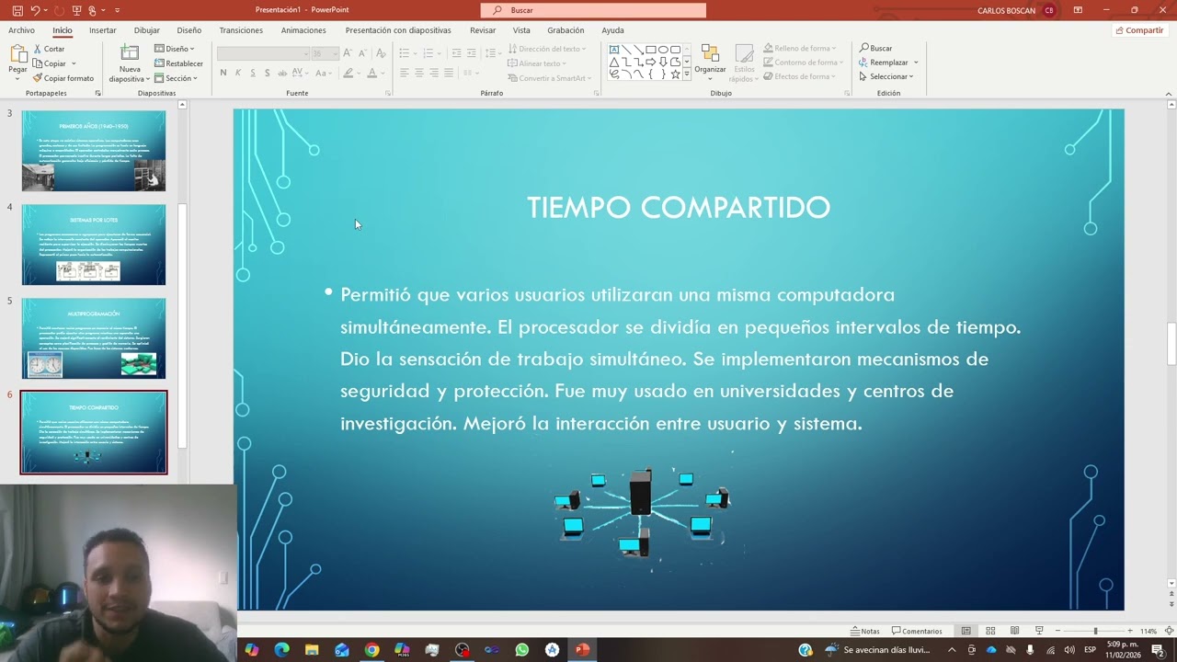1177x662 pixels.
Task: Open ribbon display options icon
Action: point(1077,10)
